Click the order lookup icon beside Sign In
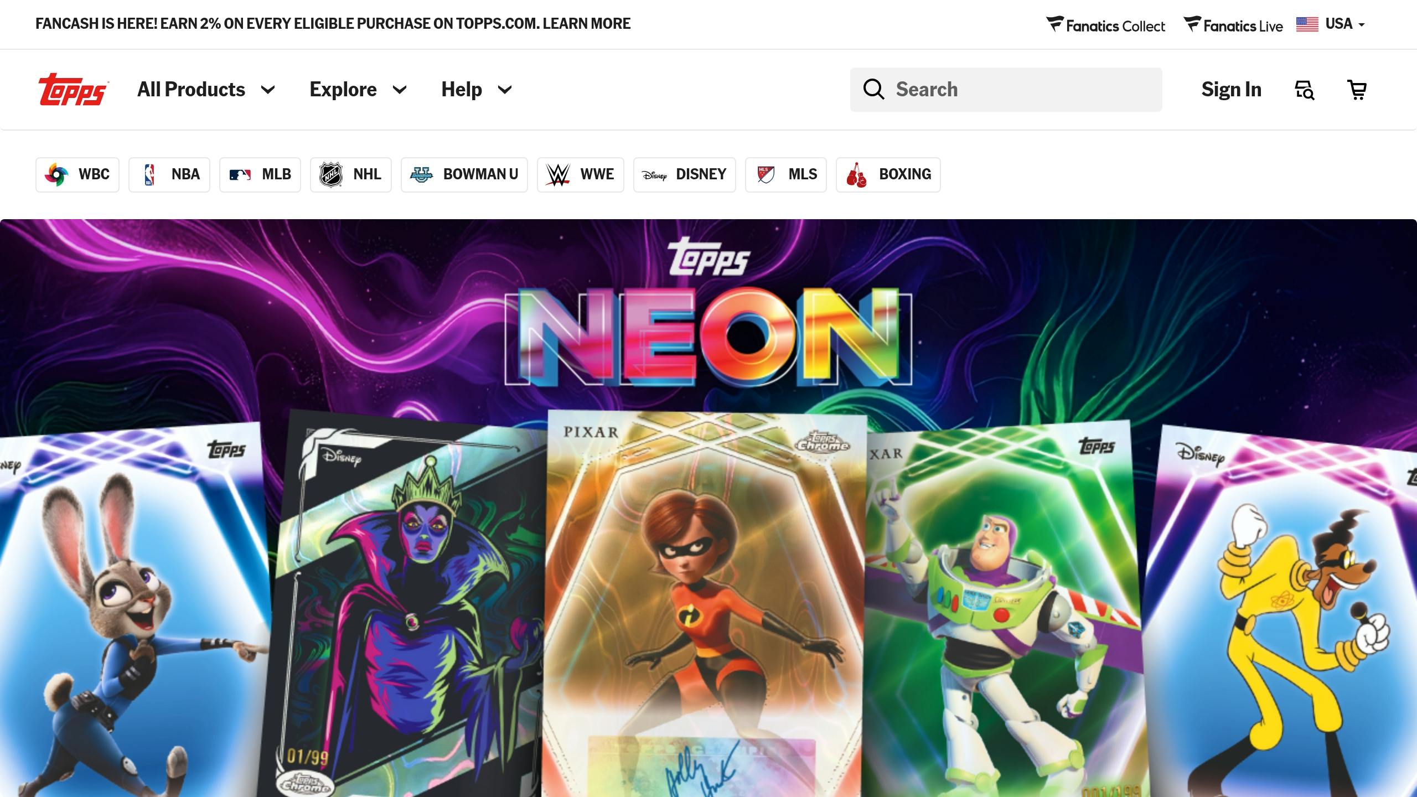This screenshot has width=1417, height=797. tap(1305, 90)
